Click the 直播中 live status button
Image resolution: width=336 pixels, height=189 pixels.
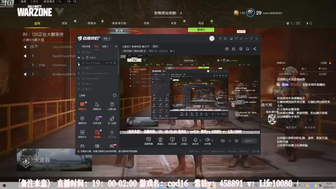249,141
